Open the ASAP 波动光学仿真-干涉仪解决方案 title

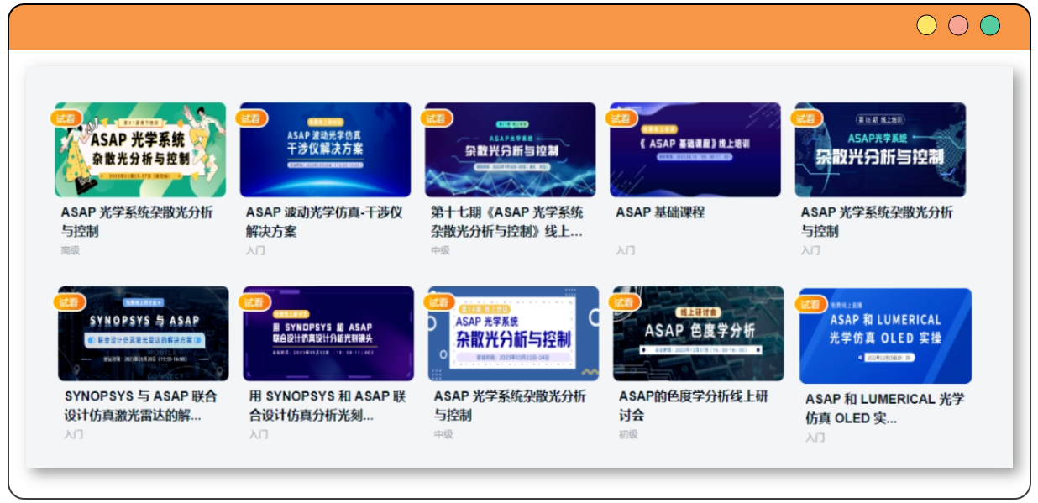(324, 222)
